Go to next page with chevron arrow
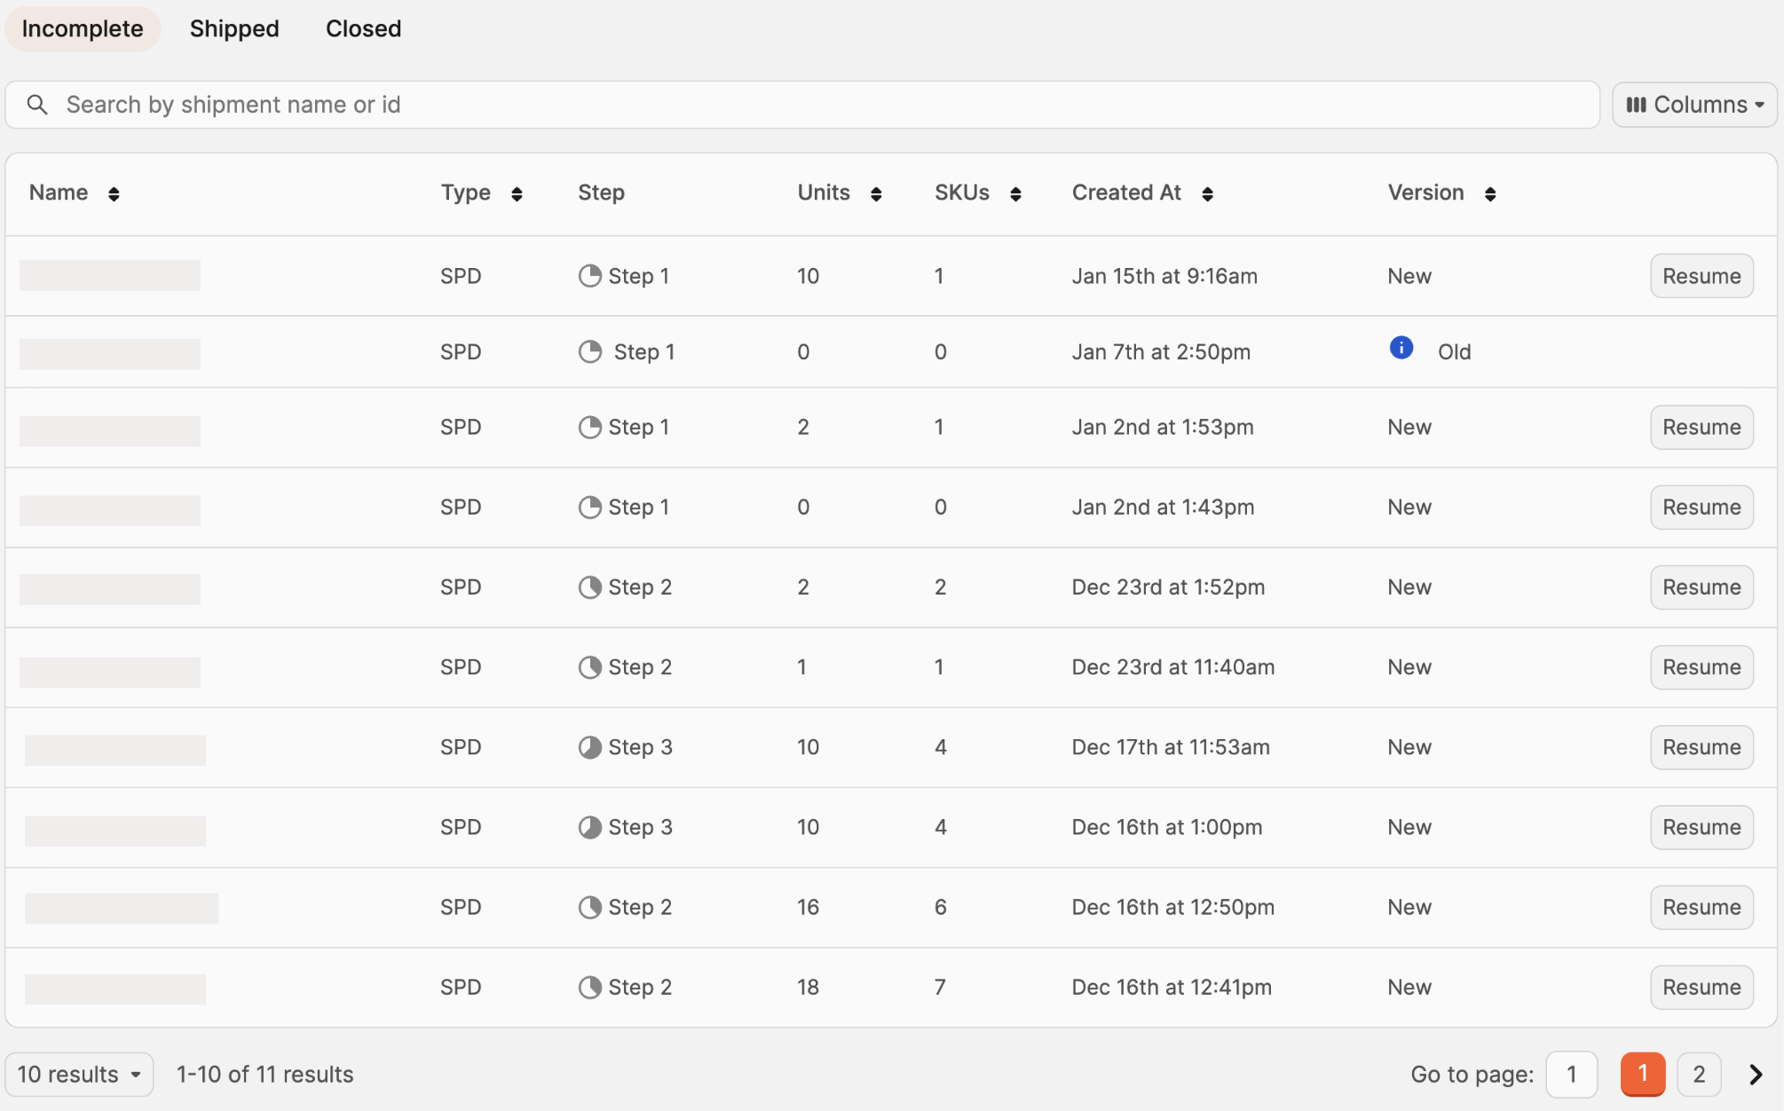This screenshot has height=1111, width=1784. click(1756, 1075)
